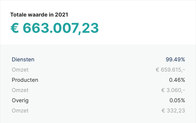This screenshot has width=196, height=123.
Task: Select the € 659.615,- revenue value
Action: [x=170, y=70]
